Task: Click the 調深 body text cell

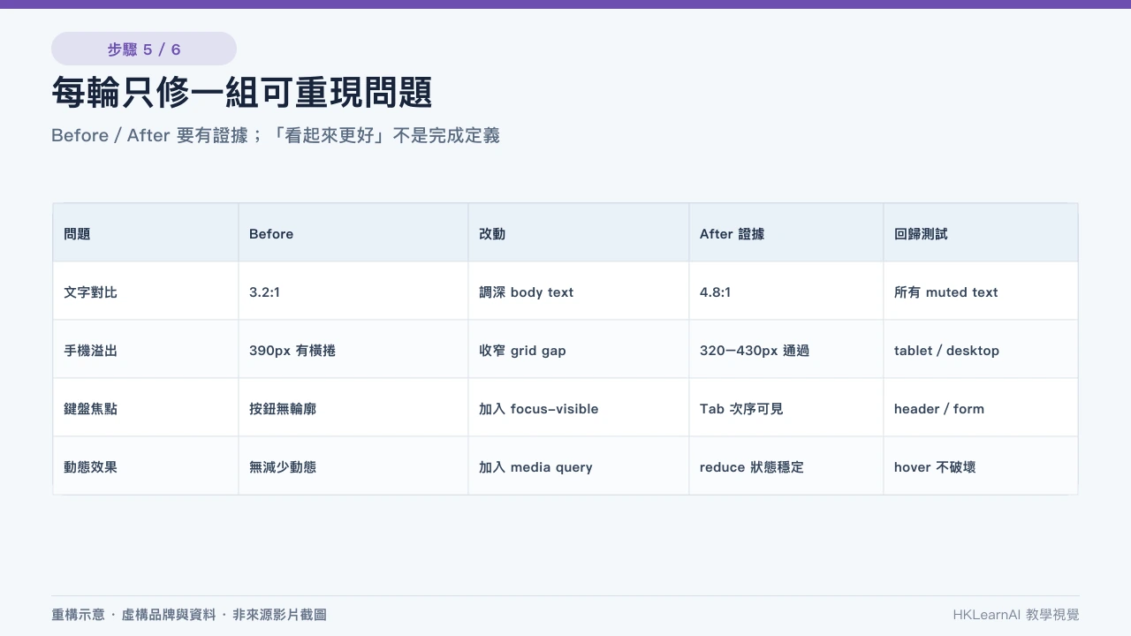Action: click(579, 291)
